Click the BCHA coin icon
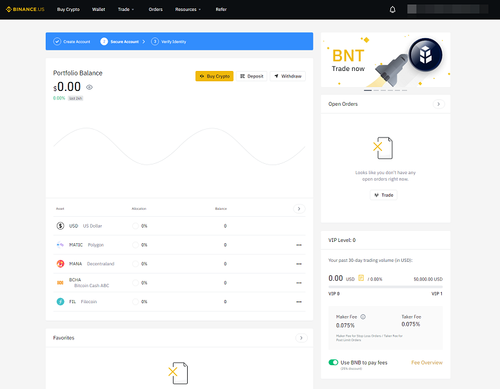 (x=60, y=283)
